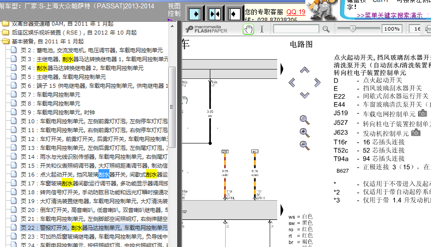Open the QQ customer service link

(296, 12)
